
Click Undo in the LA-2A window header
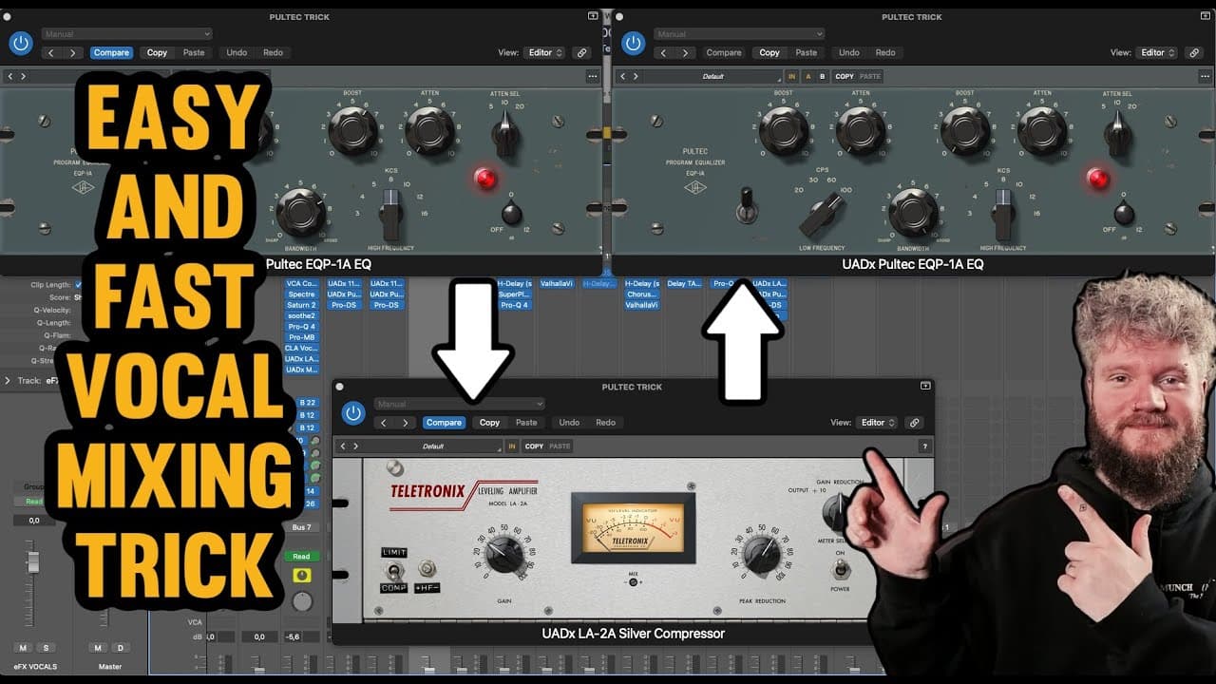pyautogui.click(x=569, y=423)
